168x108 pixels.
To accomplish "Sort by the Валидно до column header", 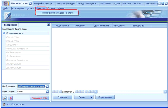I will (x=141, y=26).
